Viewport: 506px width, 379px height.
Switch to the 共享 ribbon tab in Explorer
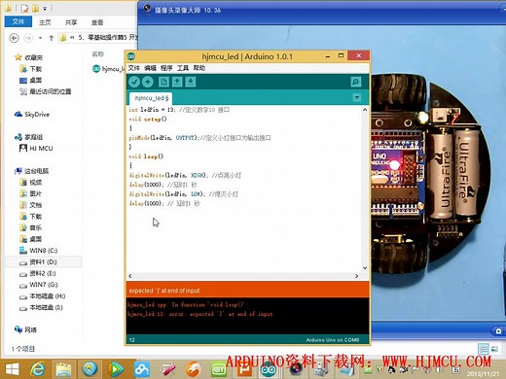pyautogui.click(x=71, y=22)
